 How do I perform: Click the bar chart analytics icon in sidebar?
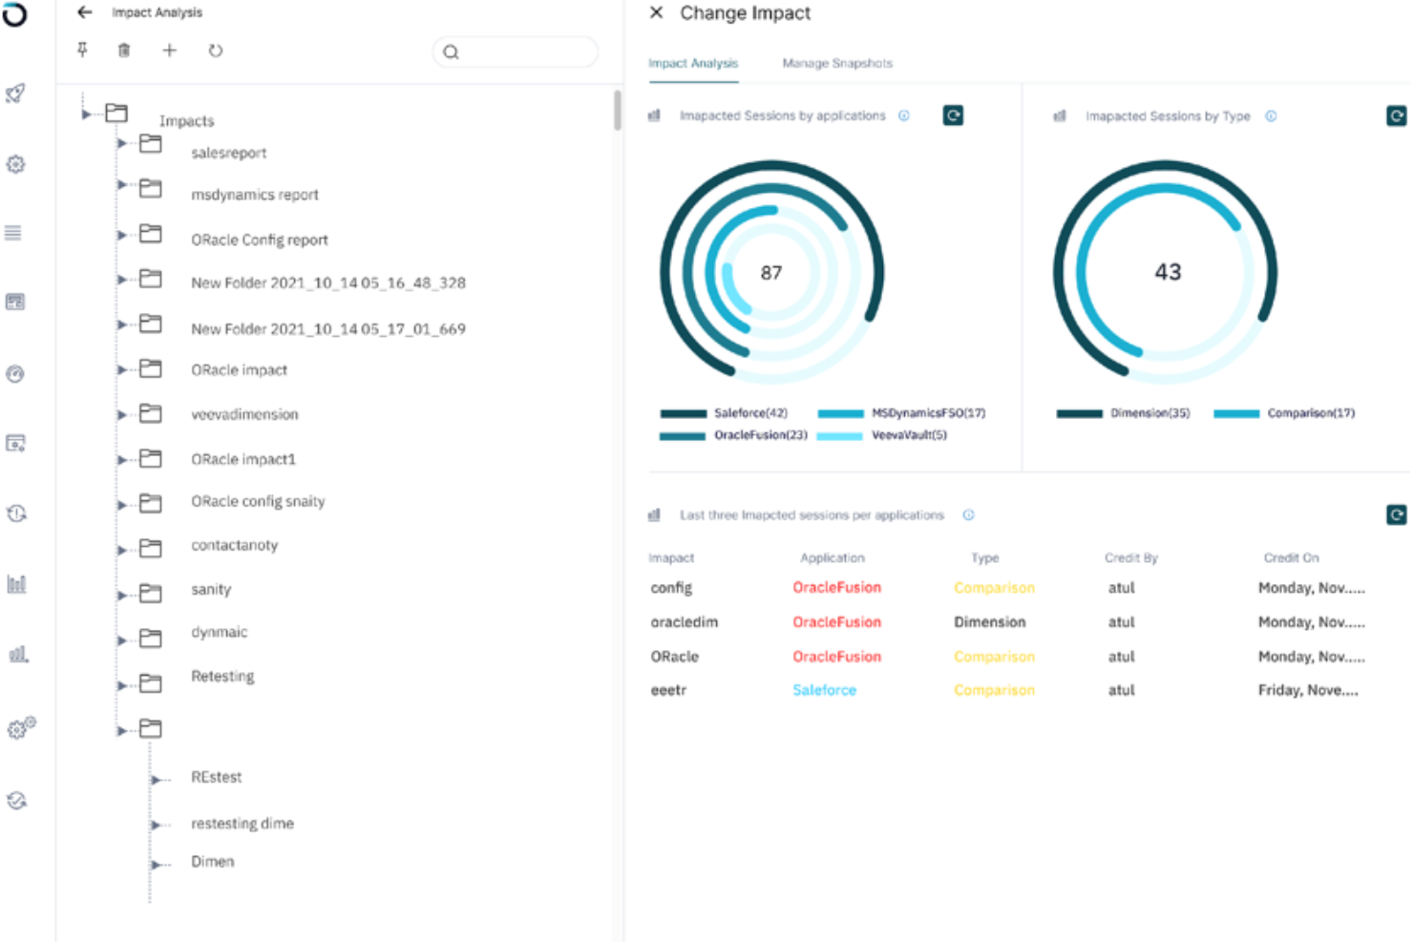tap(15, 584)
